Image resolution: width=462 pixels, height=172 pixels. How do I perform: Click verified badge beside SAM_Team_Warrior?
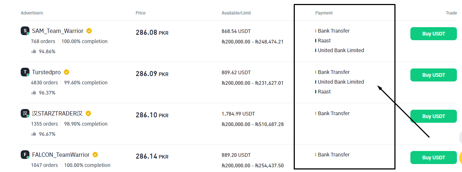coord(89,31)
